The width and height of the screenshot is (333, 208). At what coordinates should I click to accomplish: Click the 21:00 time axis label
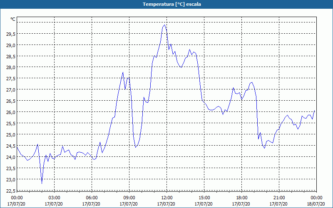click(279, 198)
